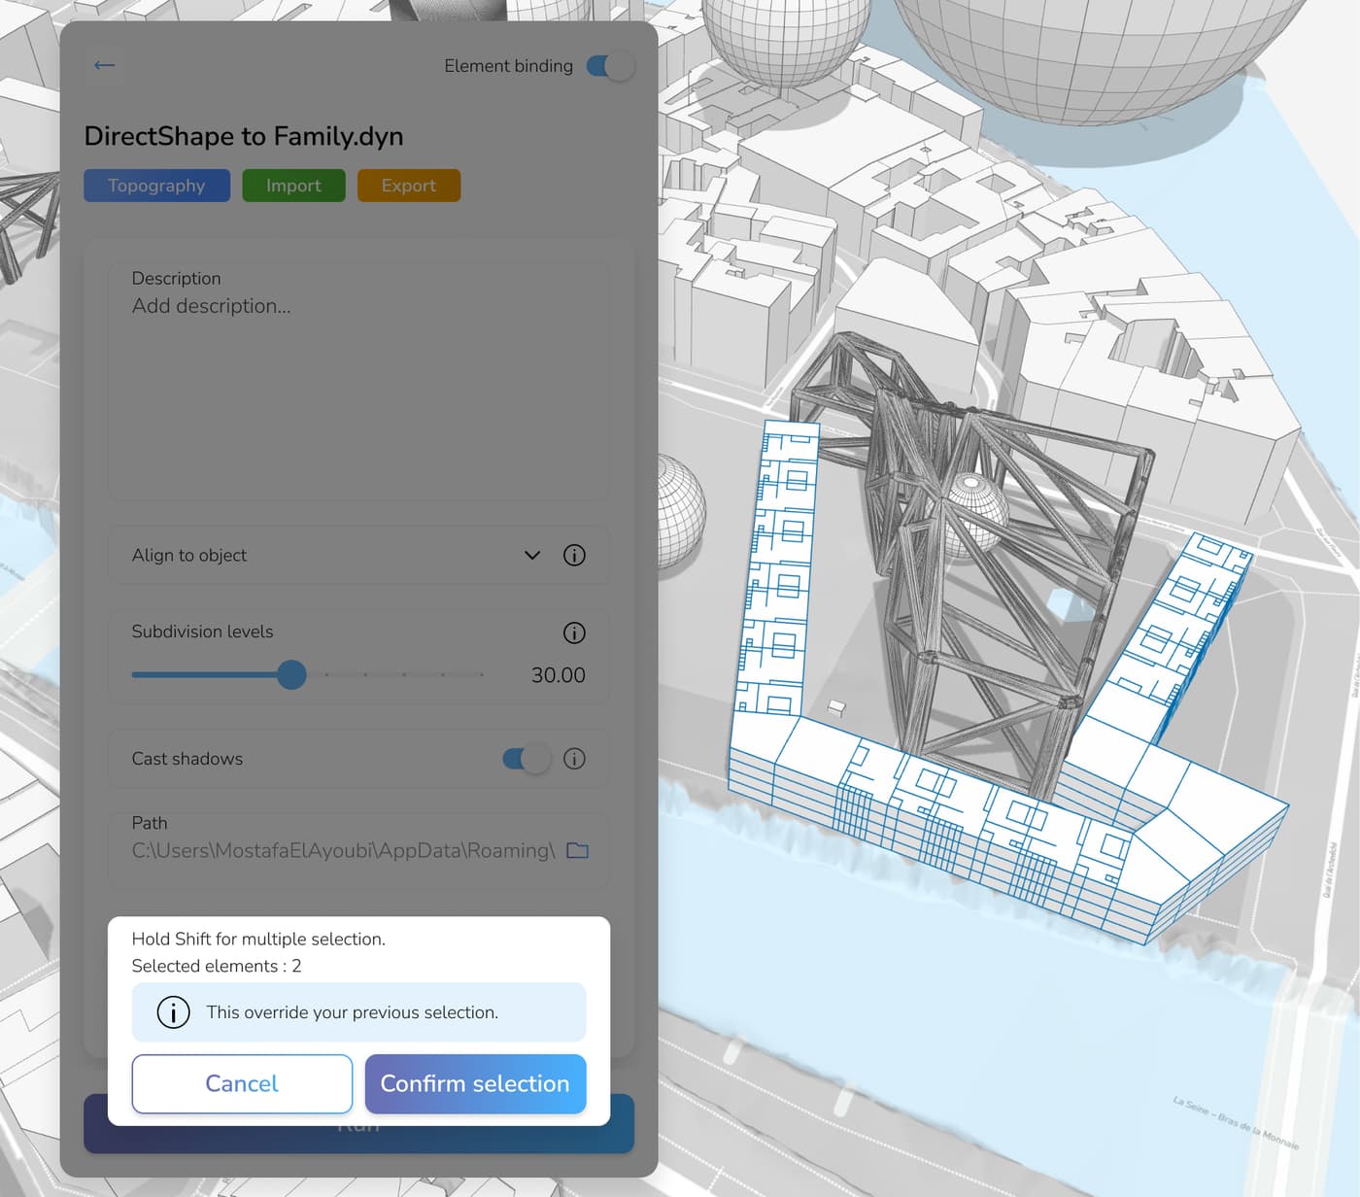Click the back arrow icon
This screenshot has height=1197, width=1360.
pos(105,65)
